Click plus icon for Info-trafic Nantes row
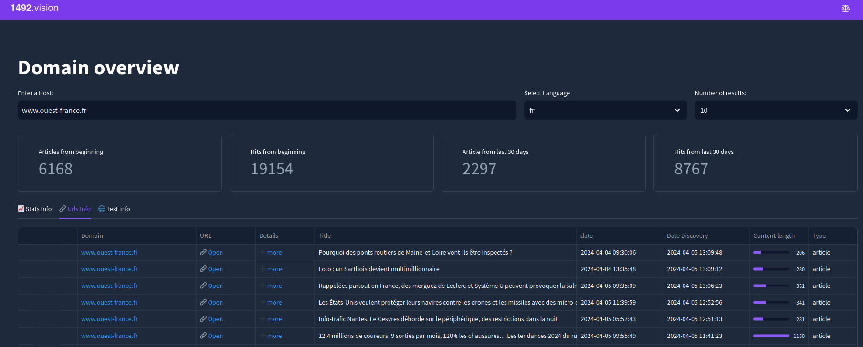This screenshot has width=863, height=347. click(x=263, y=319)
